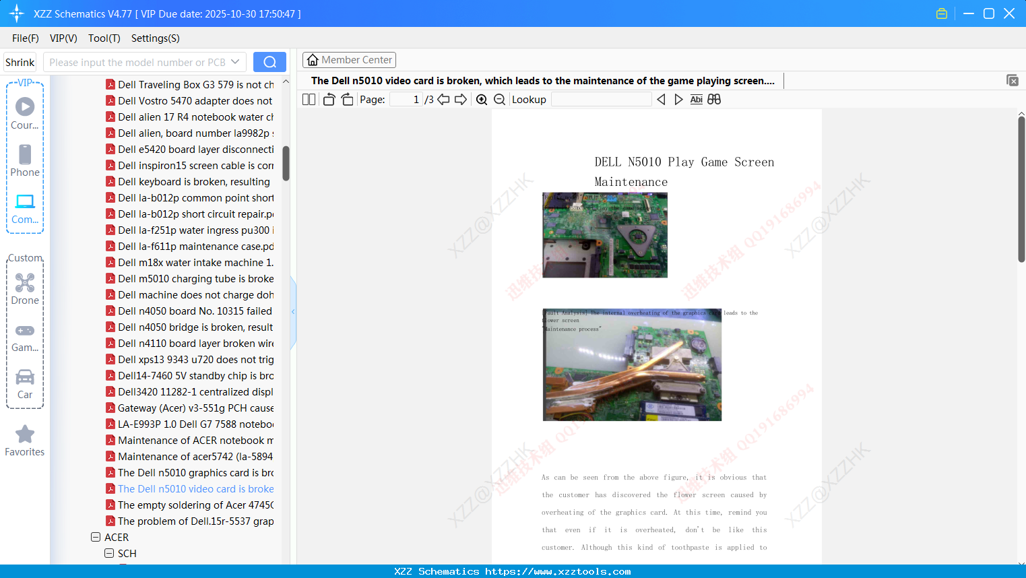Open 'Dell m5010 charging tube' file
This screenshot has width=1026, height=578.
pyautogui.click(x=190, y=278)
